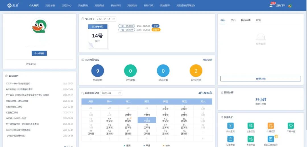The image size is (307, 147).
Task: Switch to the 已办 tab
Action: (233, 20)
